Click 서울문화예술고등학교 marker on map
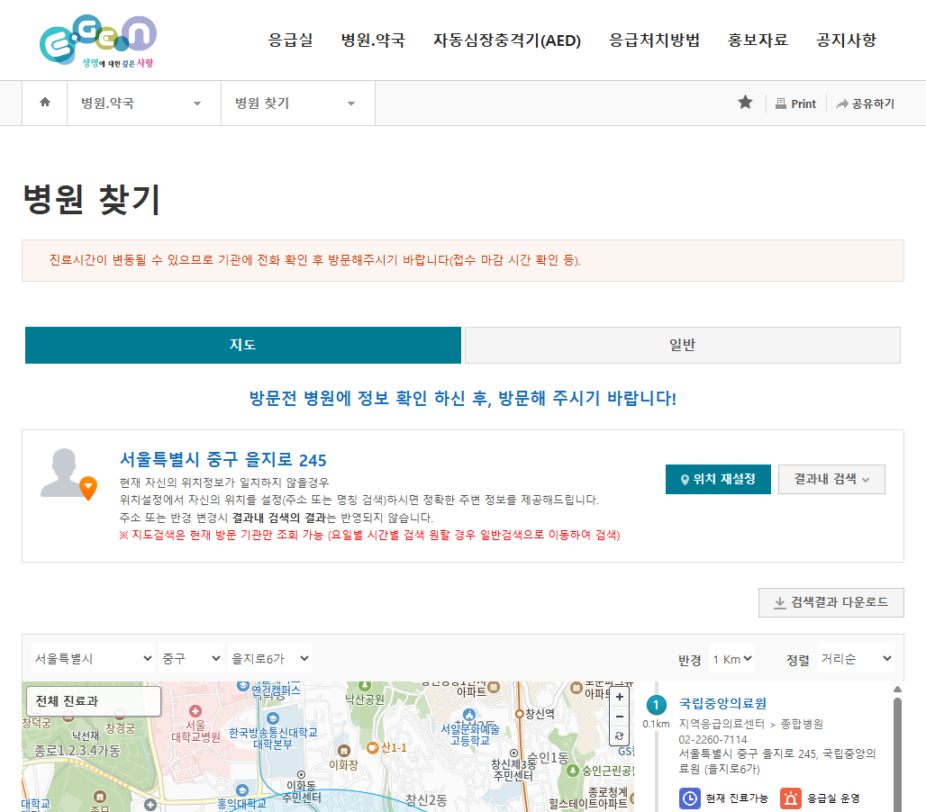The image size is (926, 812). [469, 715]
